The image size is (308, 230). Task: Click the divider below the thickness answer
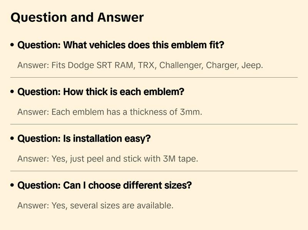point(154,124)
